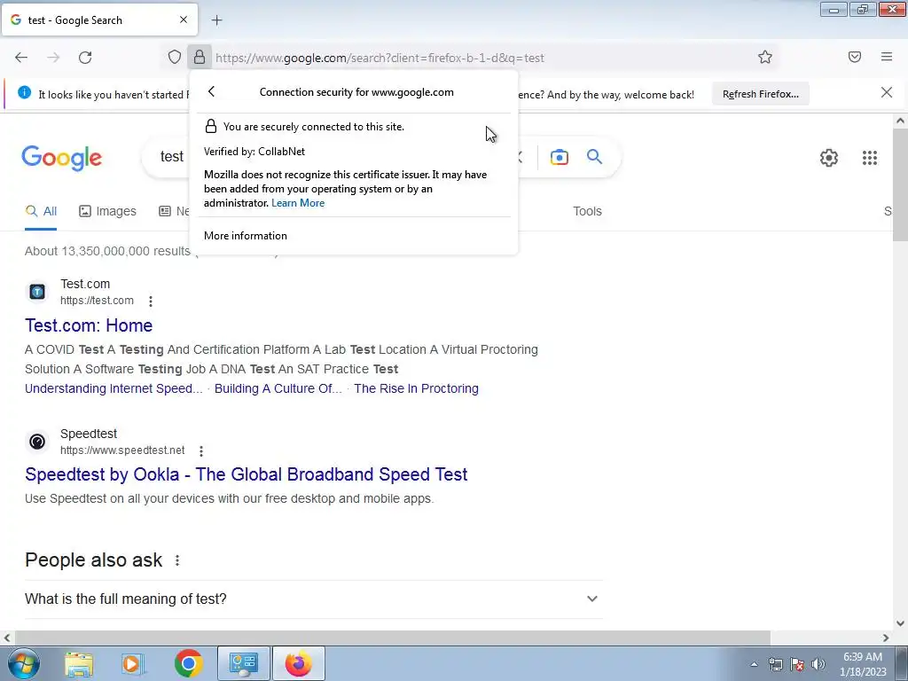This screenshot has height=681, width=908.
Task: Show hidden system tray icons
Action: pyautogui.click(x=754, y=664)
